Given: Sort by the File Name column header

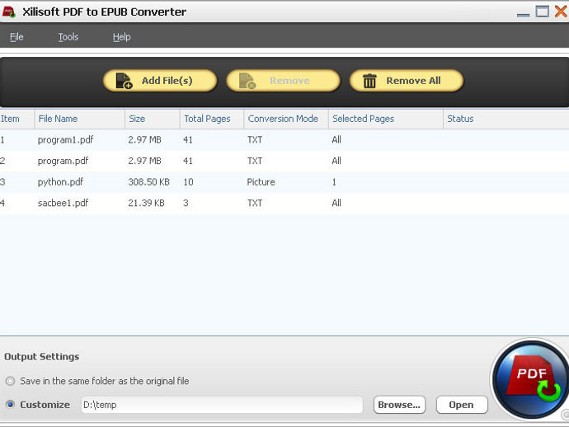Looking at the screenshot, I should coord(79,119).
